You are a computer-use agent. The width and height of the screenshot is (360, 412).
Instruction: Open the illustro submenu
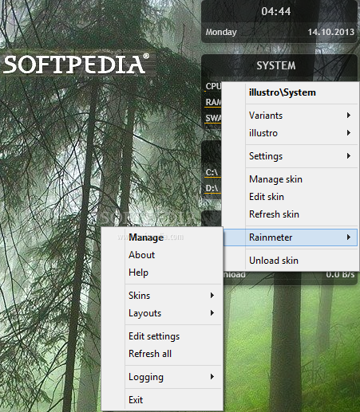(290, 133)
